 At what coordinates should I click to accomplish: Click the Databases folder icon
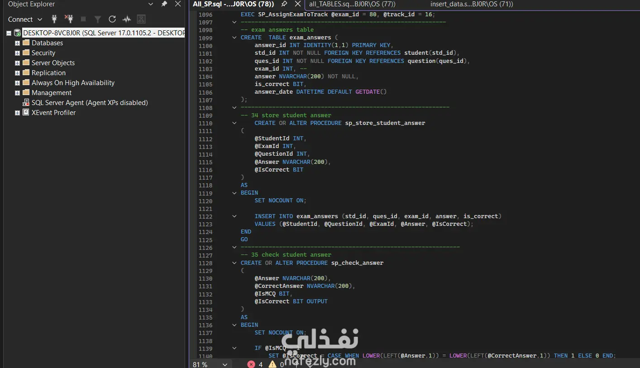point(26,43)
